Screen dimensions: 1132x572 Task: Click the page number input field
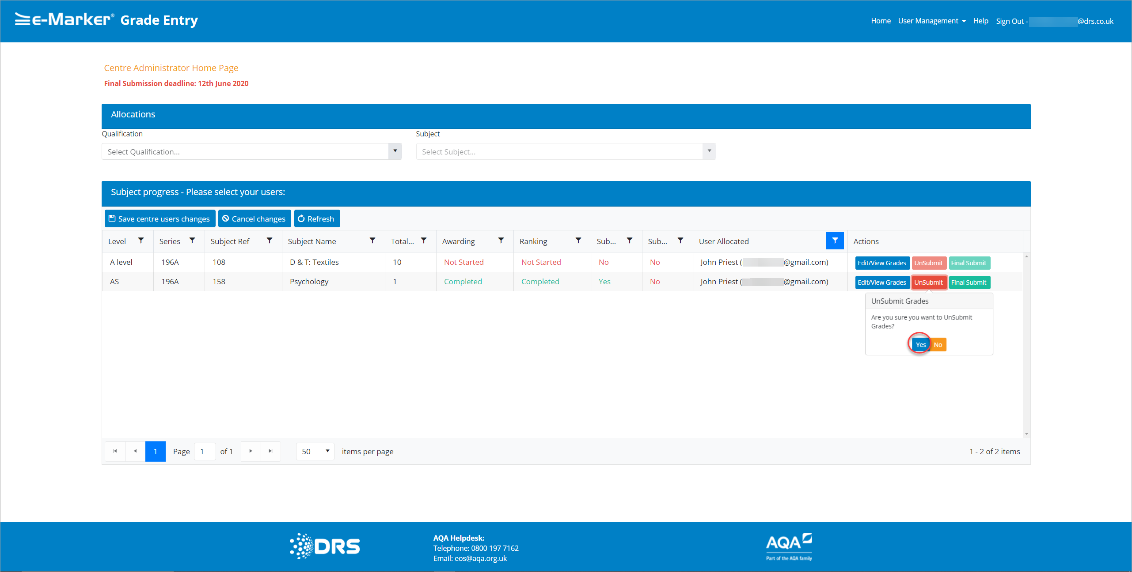[205, 451]
